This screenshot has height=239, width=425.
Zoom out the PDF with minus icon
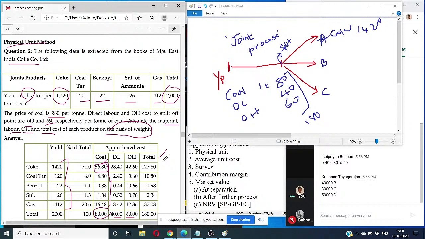(138, 29)
